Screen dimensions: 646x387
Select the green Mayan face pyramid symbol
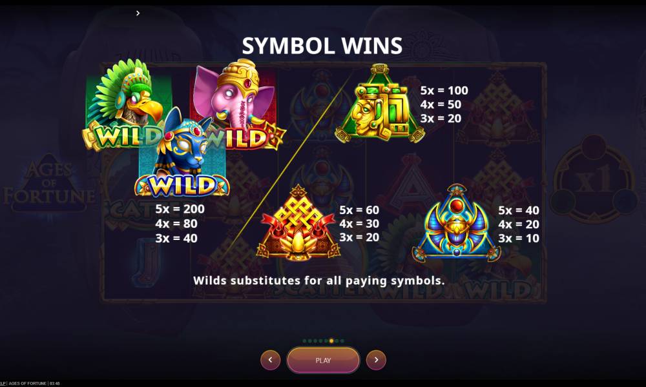[379, 104]
